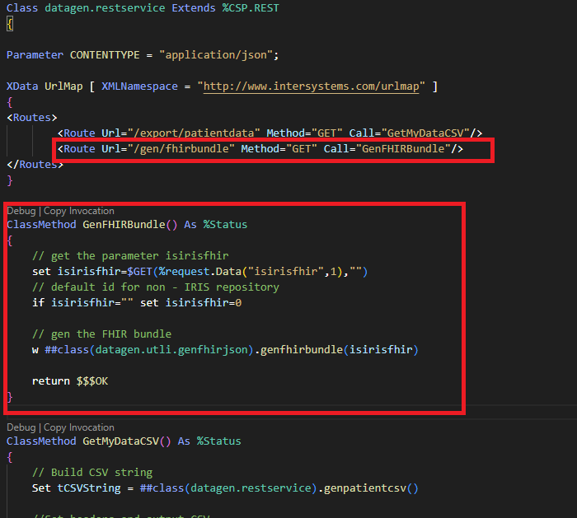The height and width of the screenshot is (518, 577).
Task: Click Copy Invocation above the GenFHIRBundle method
Action: pyautogui.click(x=79, y=211)
